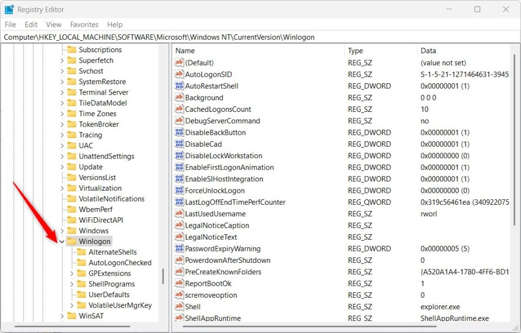Screen dimensions: 521x333
Task: Click the WinSAT folder icon
Action: point(71,316)
